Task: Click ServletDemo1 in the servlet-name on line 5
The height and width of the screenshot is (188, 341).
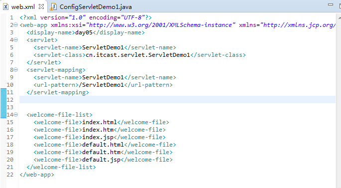Action: pyautogui.click(x=103, y=47)
